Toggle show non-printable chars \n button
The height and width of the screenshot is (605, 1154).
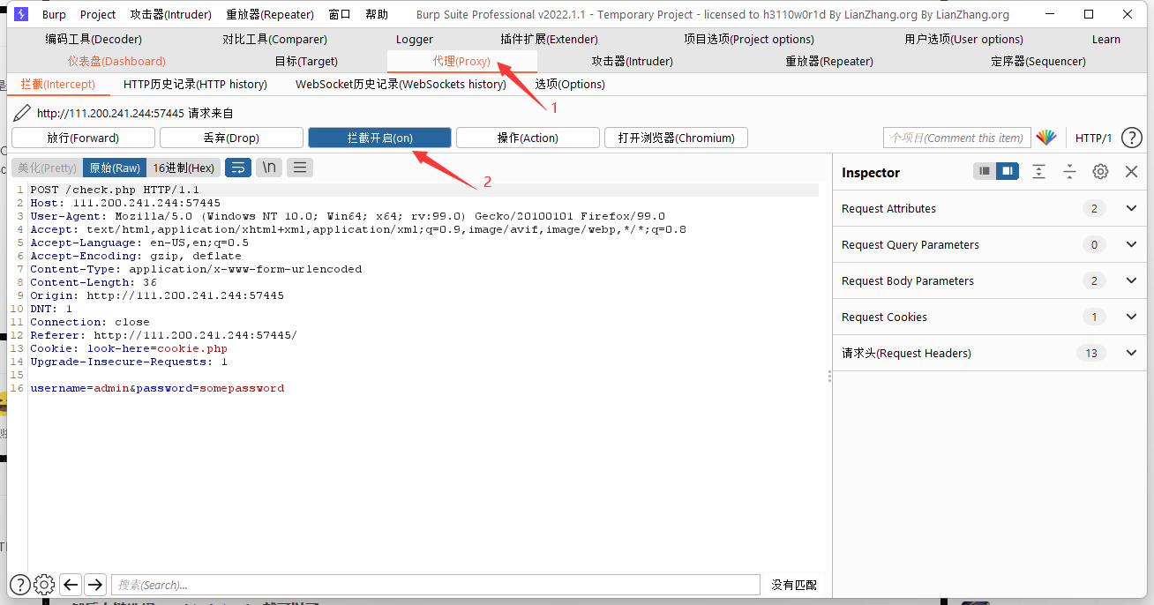(269, 168)
